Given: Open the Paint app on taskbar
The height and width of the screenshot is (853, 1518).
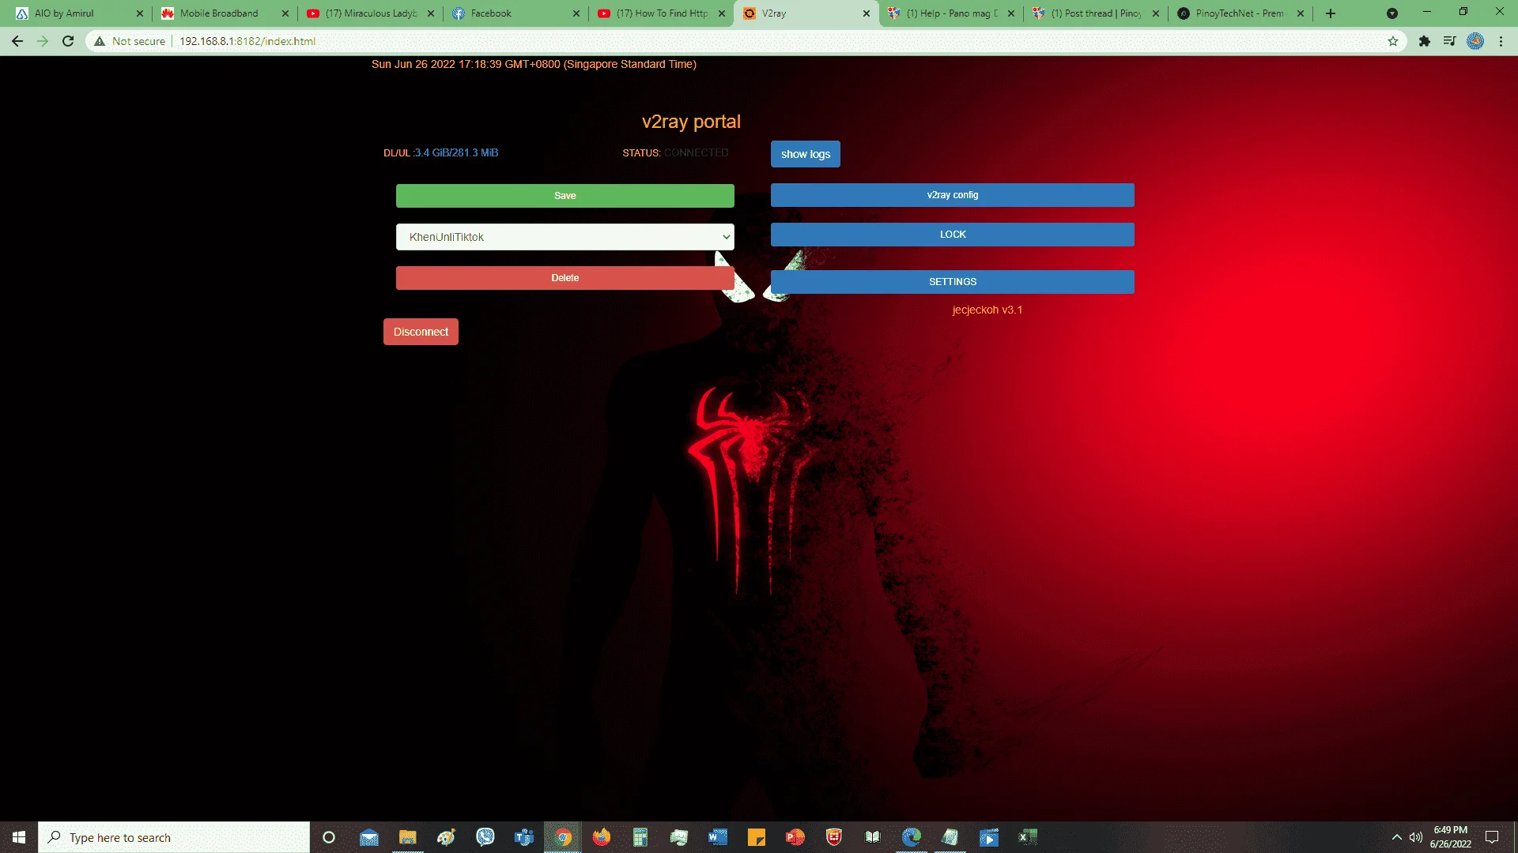Looking at the screenshot, I should 446,837.
